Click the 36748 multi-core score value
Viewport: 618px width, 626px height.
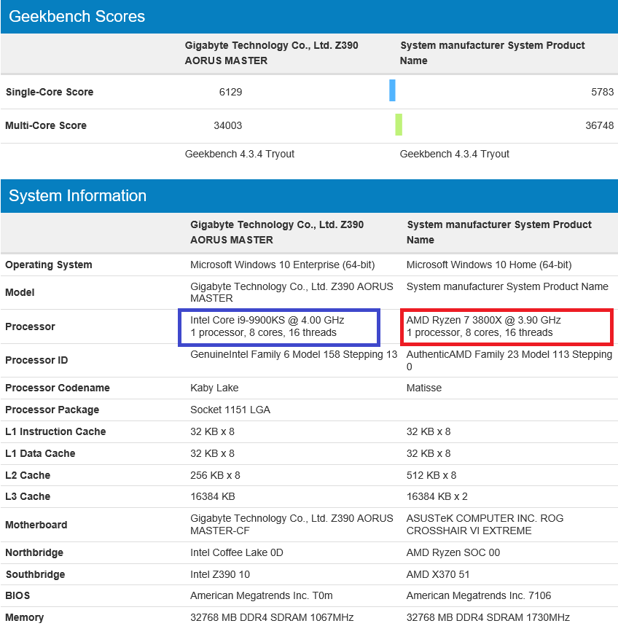[599, 126]
